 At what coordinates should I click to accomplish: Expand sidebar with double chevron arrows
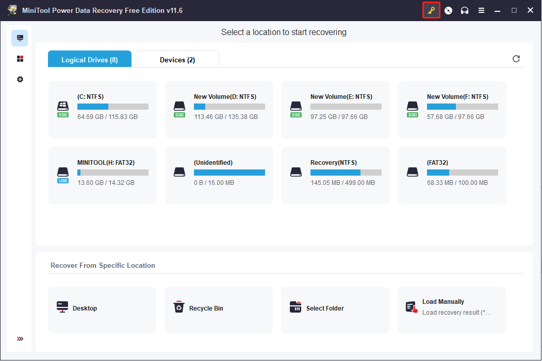coord(20,339)
